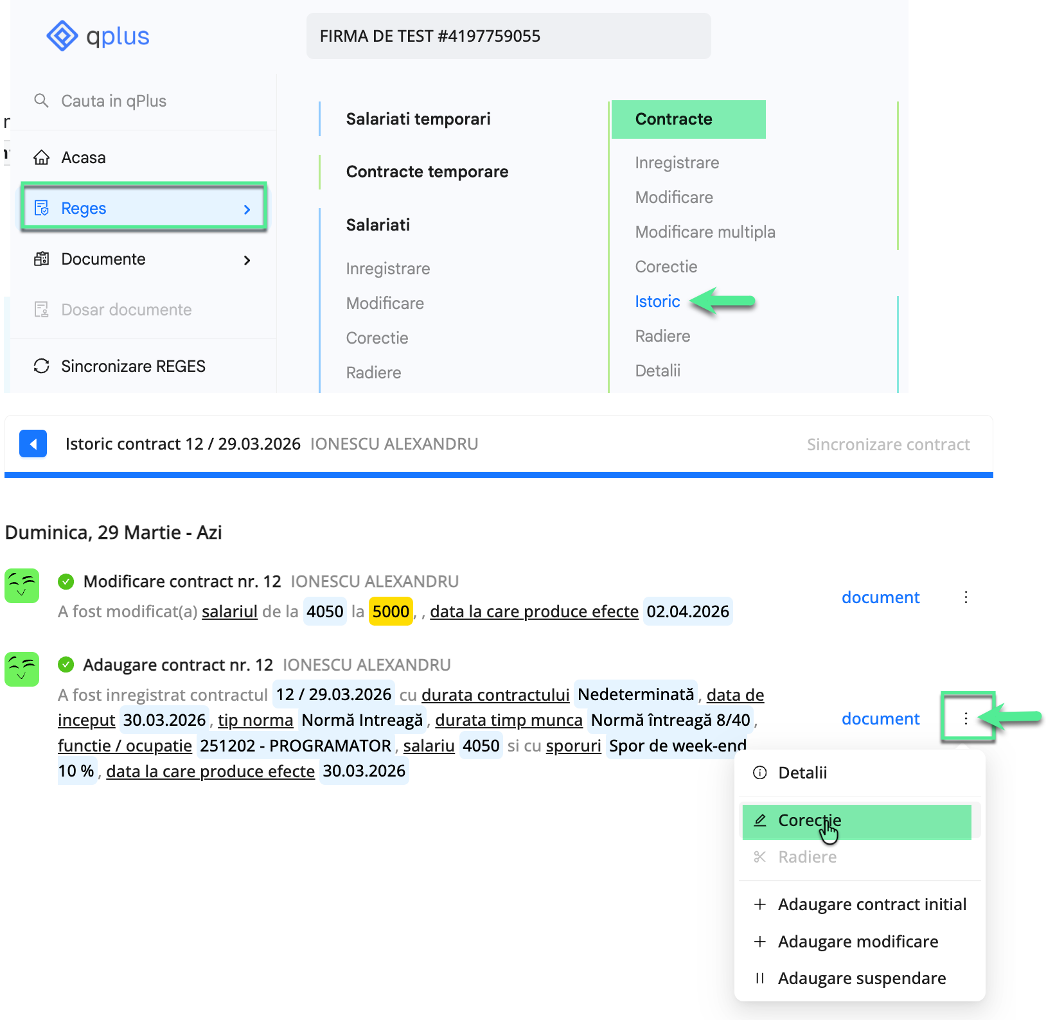Viewport: 1046px width, 1020px height.
Task: Expand the Documente menu chevron
Action: click(247, 260)
